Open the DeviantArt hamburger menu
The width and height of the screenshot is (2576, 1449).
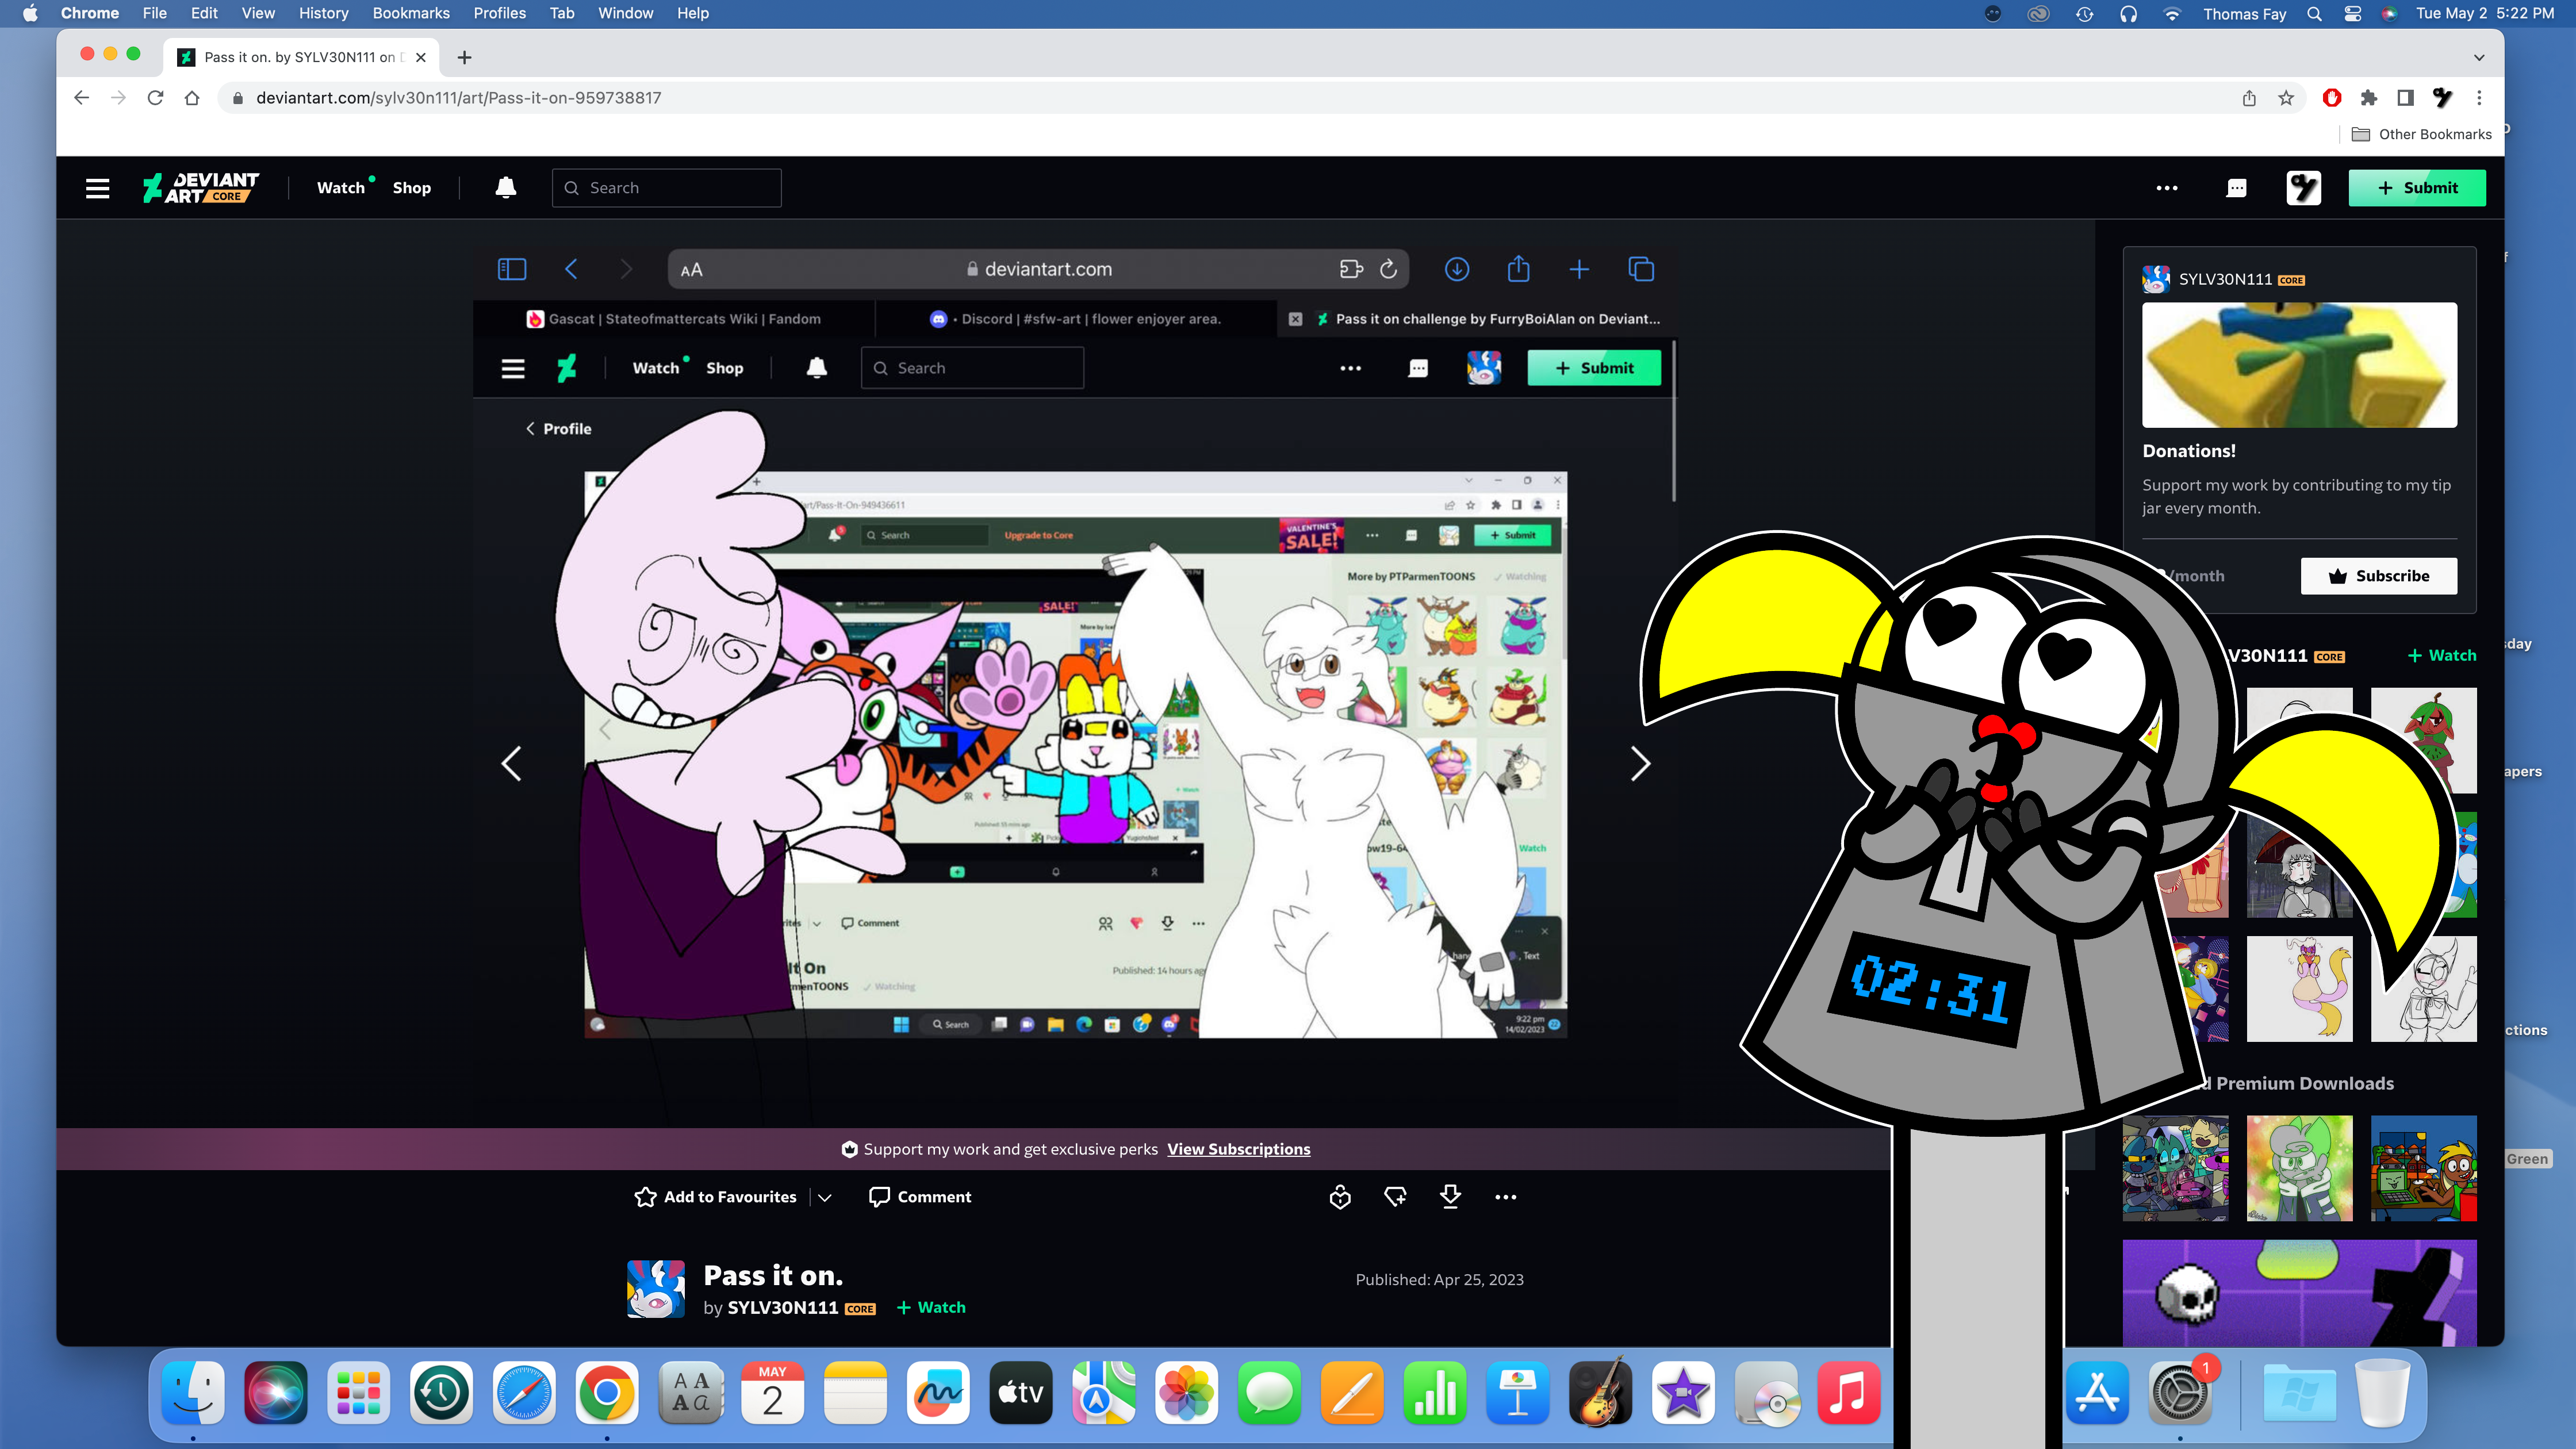tap(97, 188)
